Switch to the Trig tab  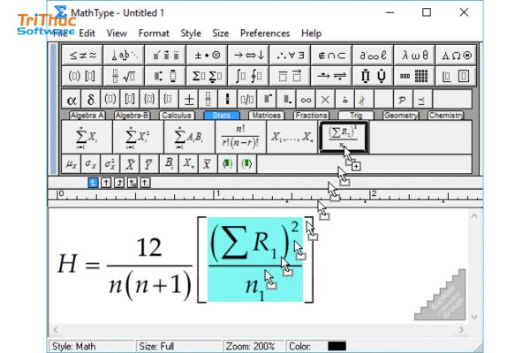tap(356, 116)
